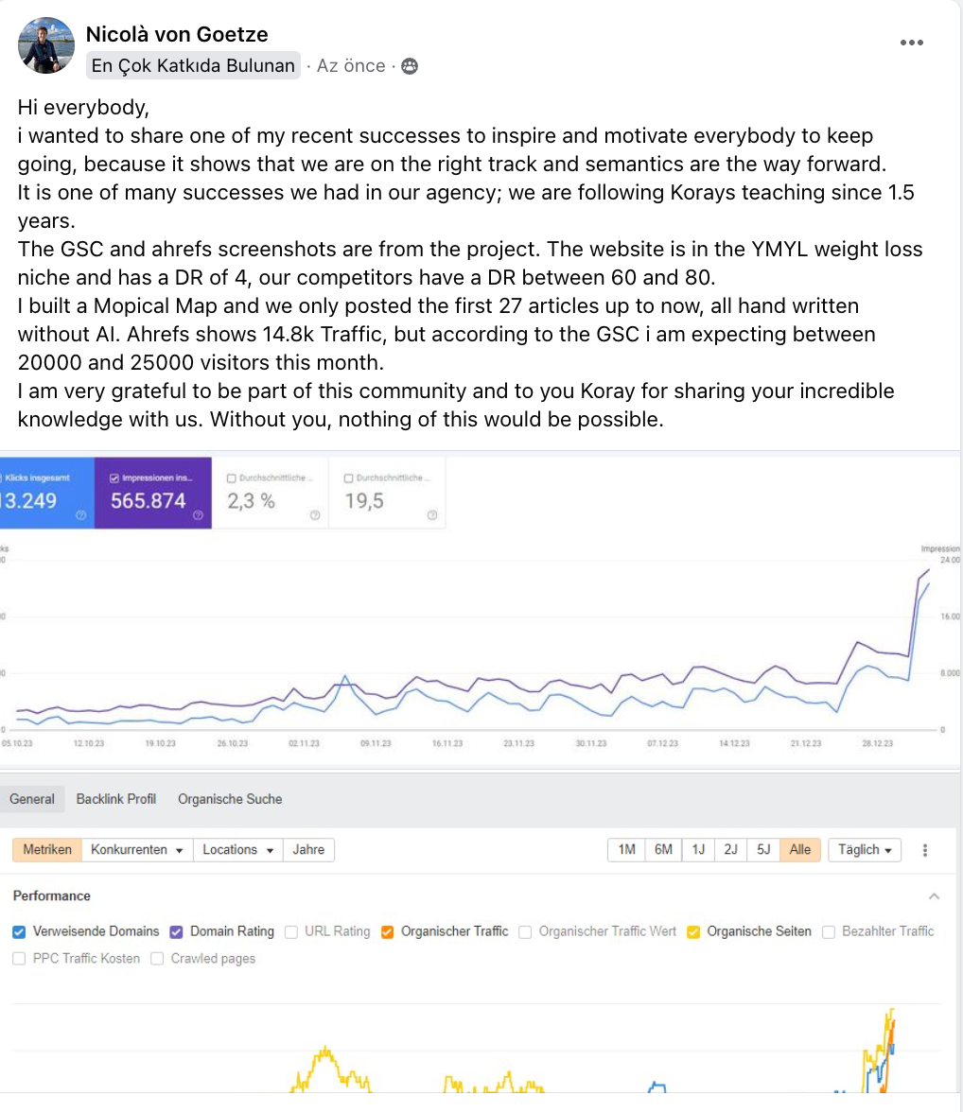The width and height of the screenshot is (963, 1112).
Task: Click help icon on the 19,5 card
Action: tap(432, 515)
